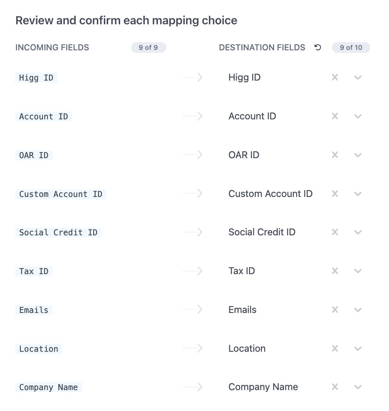Select the Social Credit ID incoming field
The image size is (389, 411).
[x=58, y=232]
